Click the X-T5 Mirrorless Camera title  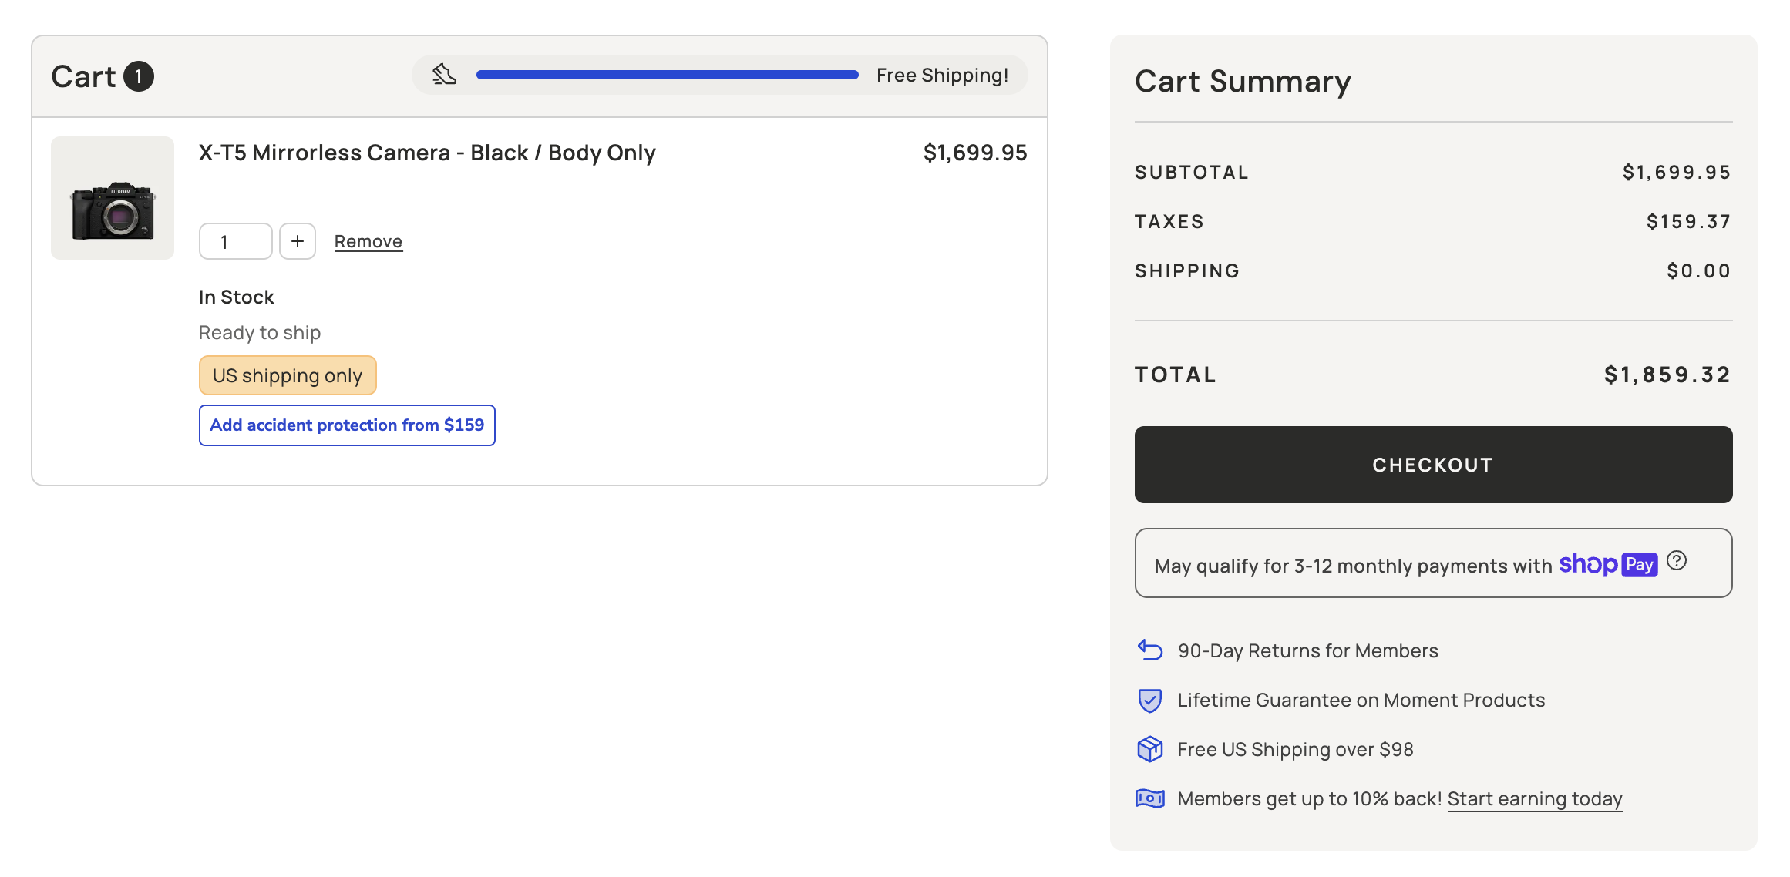point(427,153)
